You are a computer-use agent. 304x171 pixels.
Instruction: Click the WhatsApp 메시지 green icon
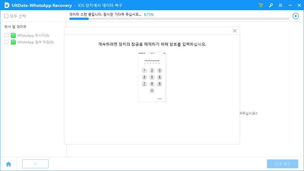tap(13, 35)
